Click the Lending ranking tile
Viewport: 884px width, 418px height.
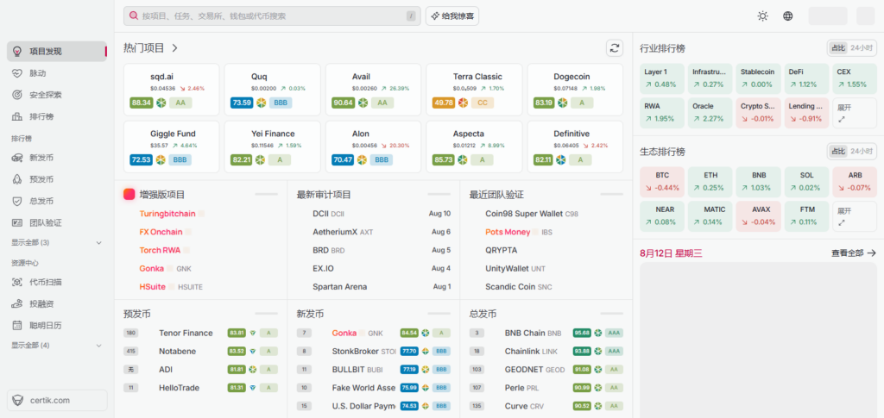tap(807, 113)
